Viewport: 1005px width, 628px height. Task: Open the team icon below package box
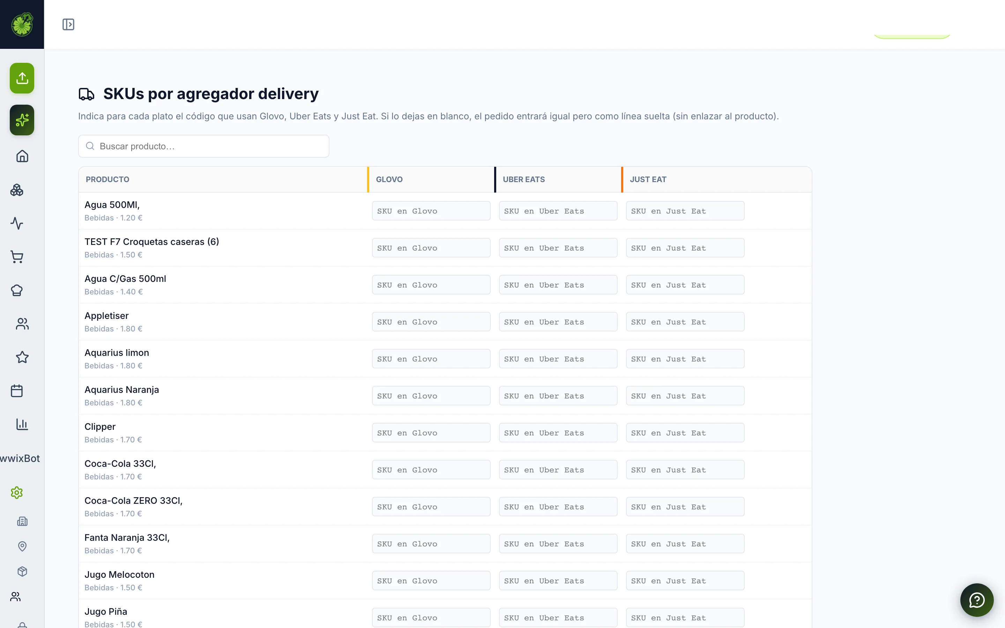click(x=15, y=597)
